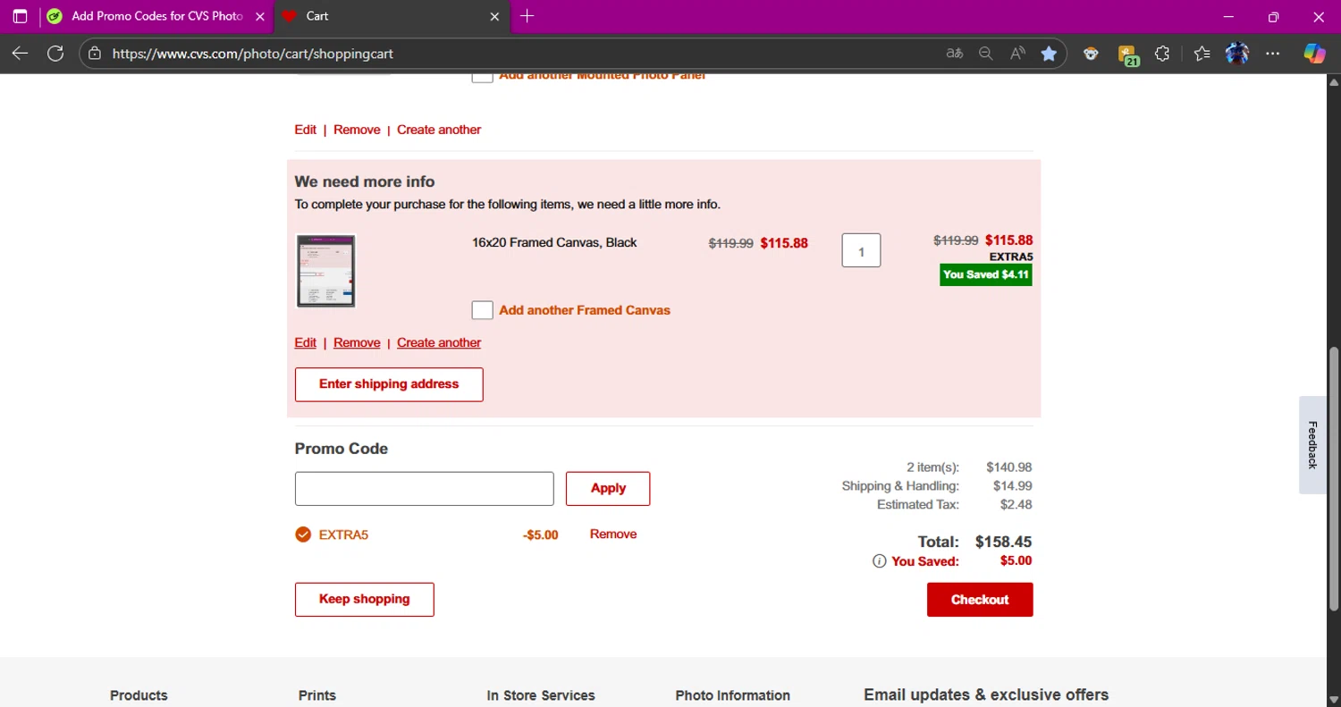Click Create another for Mounted Photo Panel
The image size is (1341, 707).
pyautogui.click(x=439, y=130)
